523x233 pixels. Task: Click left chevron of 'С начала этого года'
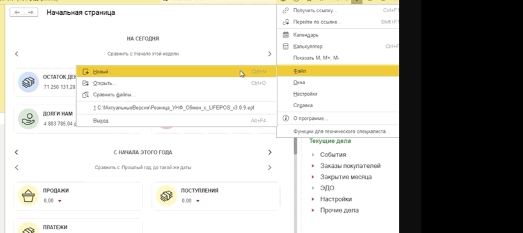(17, 152)
